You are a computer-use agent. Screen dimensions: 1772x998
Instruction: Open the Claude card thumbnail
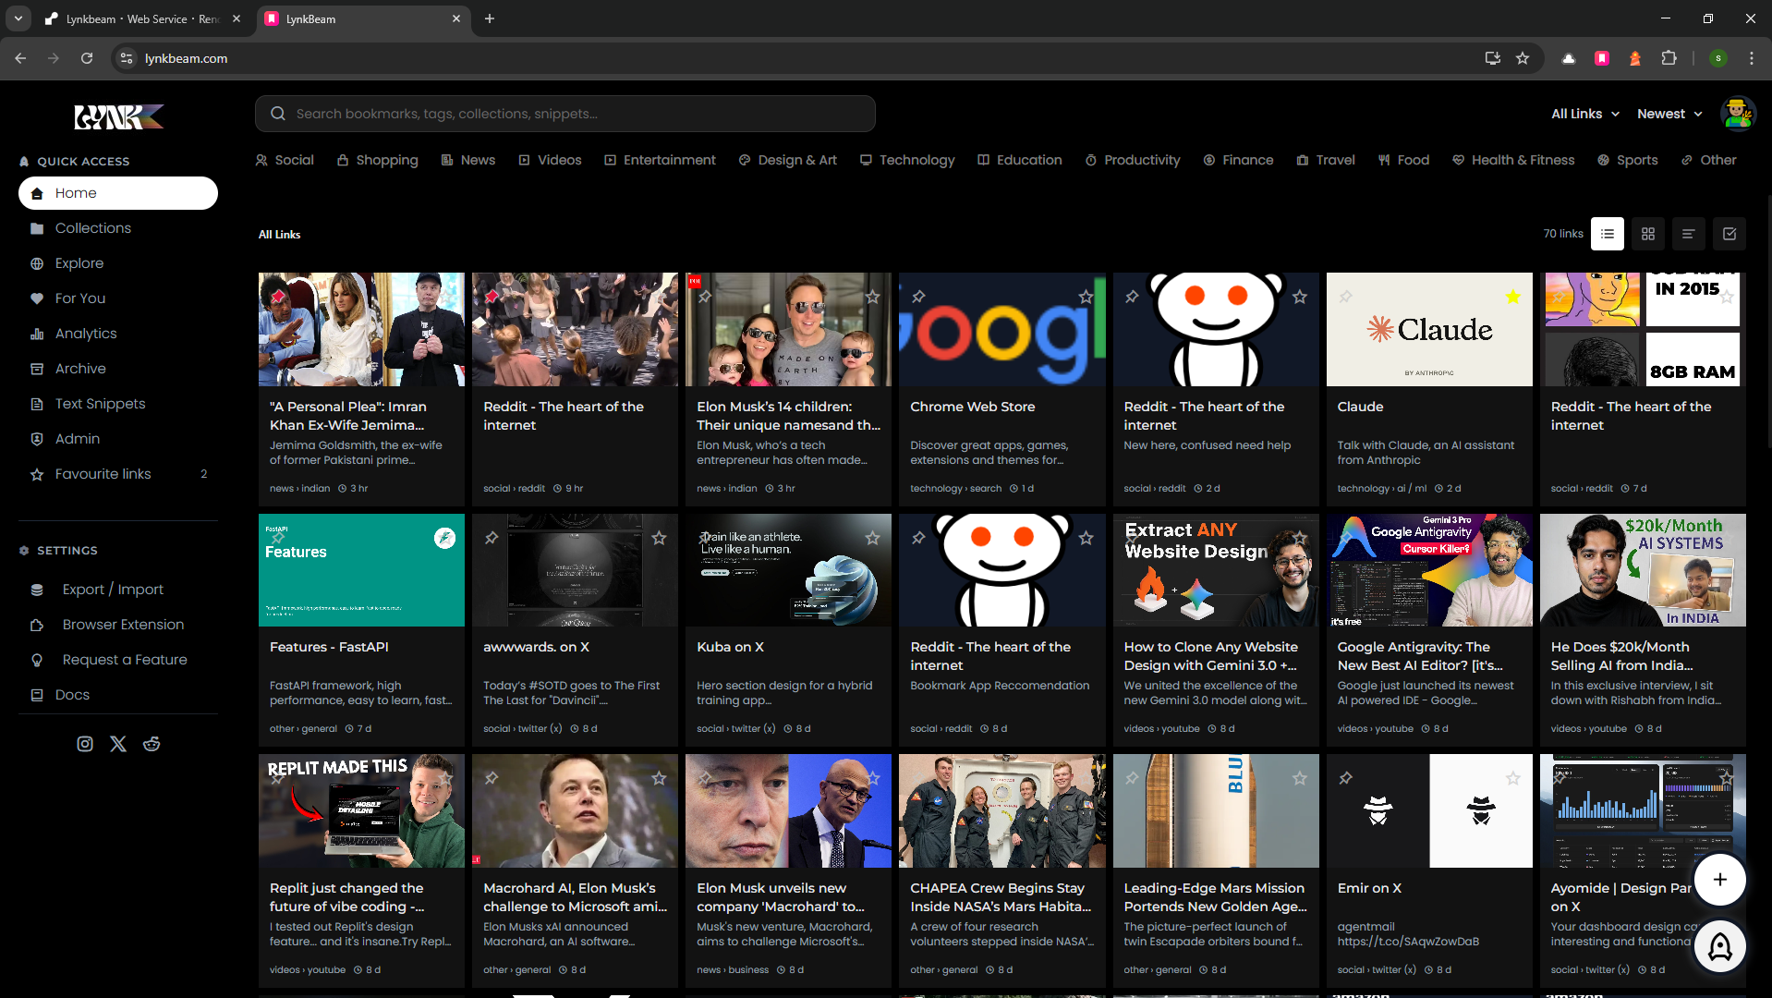click(1429, 329)
